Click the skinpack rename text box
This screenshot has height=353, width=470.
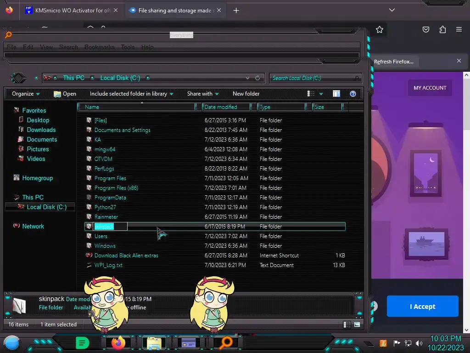[x=110, y=227]
